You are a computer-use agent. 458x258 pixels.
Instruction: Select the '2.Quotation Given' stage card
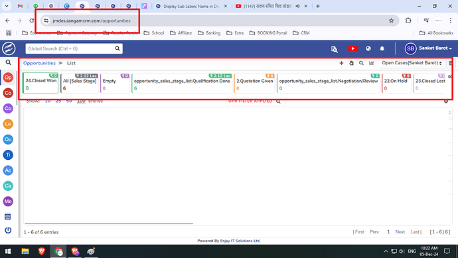tap(254, 84)
